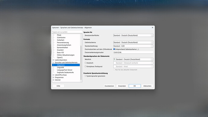Select Pfade in the options tree
This screenshot has height=117, width=208.
tap(59, 35)
